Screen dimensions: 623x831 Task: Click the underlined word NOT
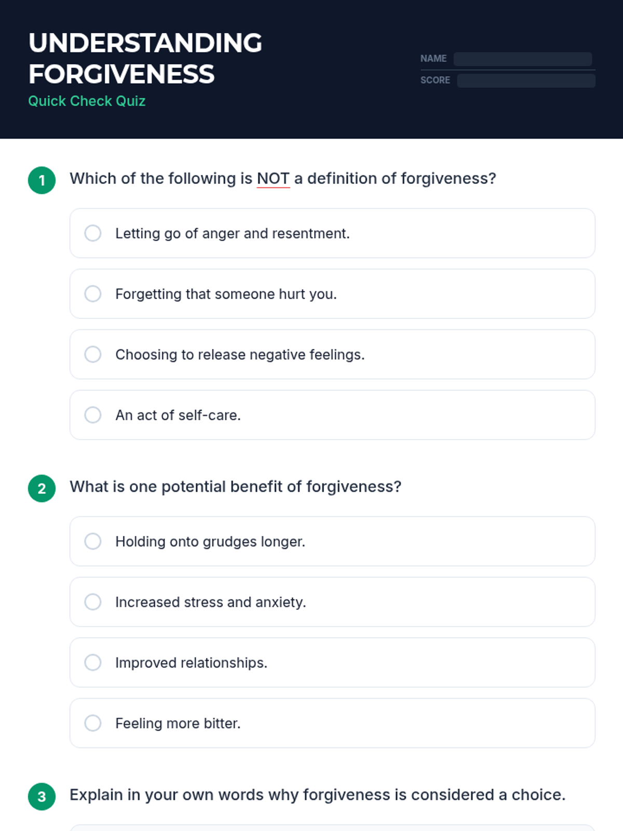pyautogui.click(x=273, y=179)
